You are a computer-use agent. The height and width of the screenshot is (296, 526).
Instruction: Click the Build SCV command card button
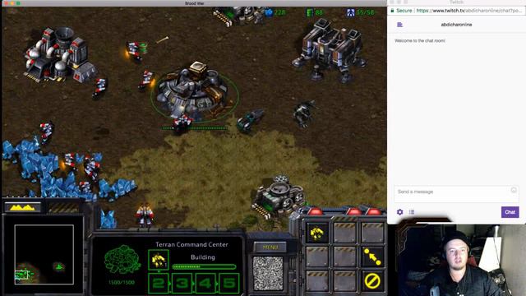316,233
